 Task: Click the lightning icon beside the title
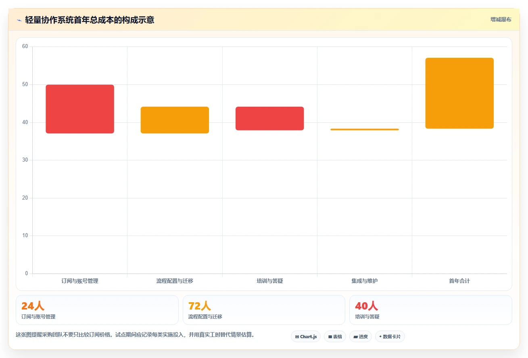point(19,20)
